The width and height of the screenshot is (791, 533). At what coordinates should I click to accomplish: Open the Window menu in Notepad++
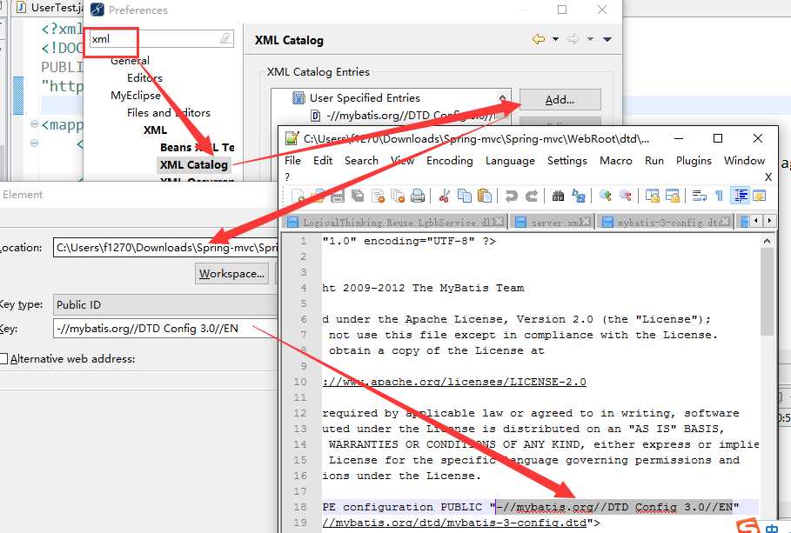(744, 160)
